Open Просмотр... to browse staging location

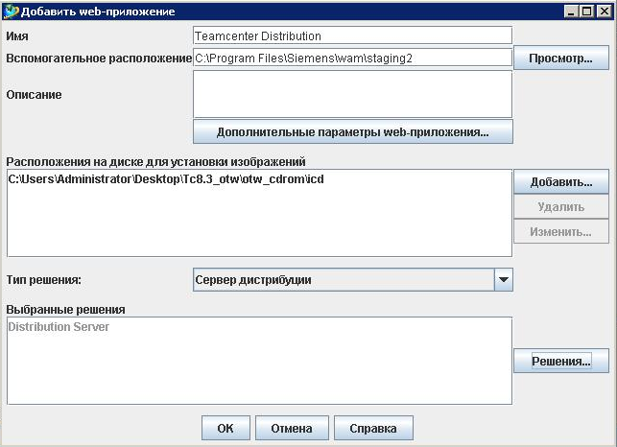point(561,58)
